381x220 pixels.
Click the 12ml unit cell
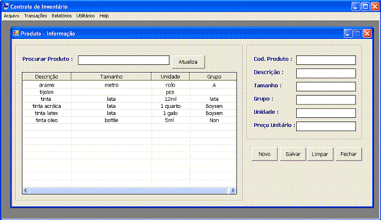point(170,99)
